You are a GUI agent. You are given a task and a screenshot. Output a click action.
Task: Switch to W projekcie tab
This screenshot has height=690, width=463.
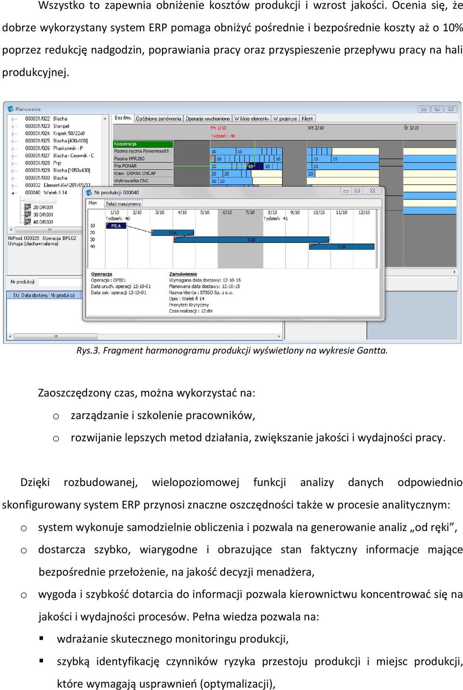tap(285, 118)
